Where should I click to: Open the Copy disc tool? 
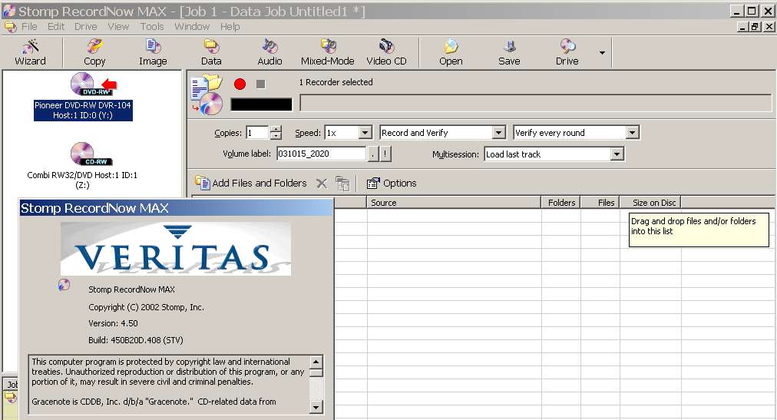pyautogui.click(x=94, y=52)
